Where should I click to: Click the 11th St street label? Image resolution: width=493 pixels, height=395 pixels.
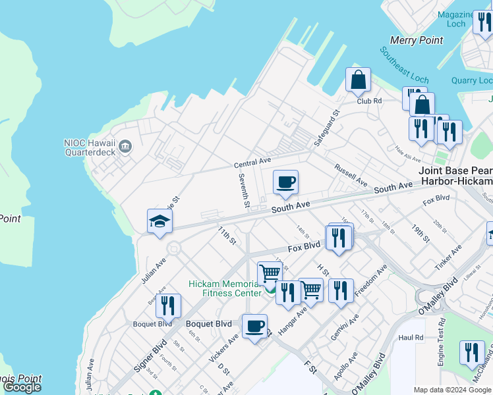pos(227,236)
